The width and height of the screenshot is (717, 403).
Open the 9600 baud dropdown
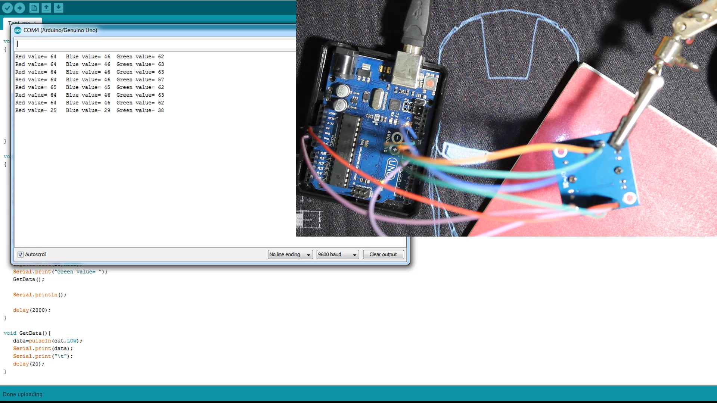coord(337,254)
